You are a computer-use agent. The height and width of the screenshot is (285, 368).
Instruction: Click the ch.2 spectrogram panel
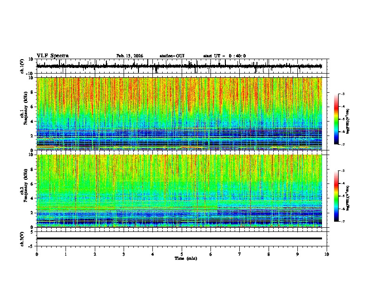179,191
